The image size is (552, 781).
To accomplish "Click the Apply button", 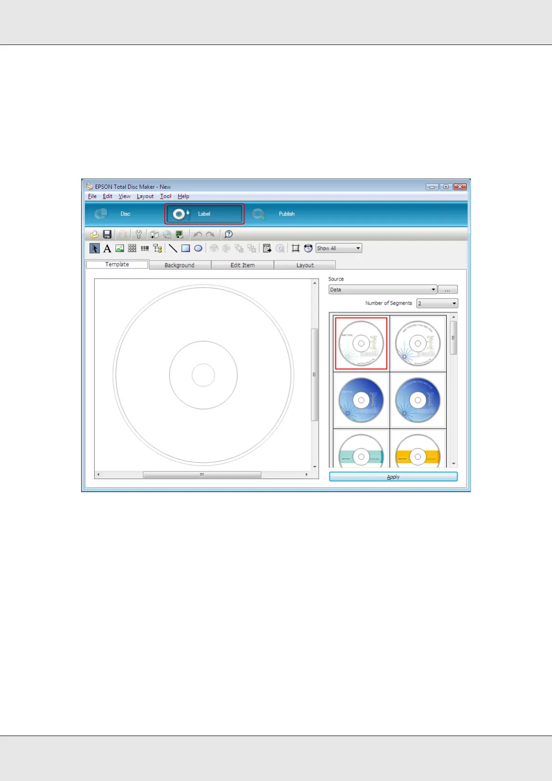I will 393,477.
